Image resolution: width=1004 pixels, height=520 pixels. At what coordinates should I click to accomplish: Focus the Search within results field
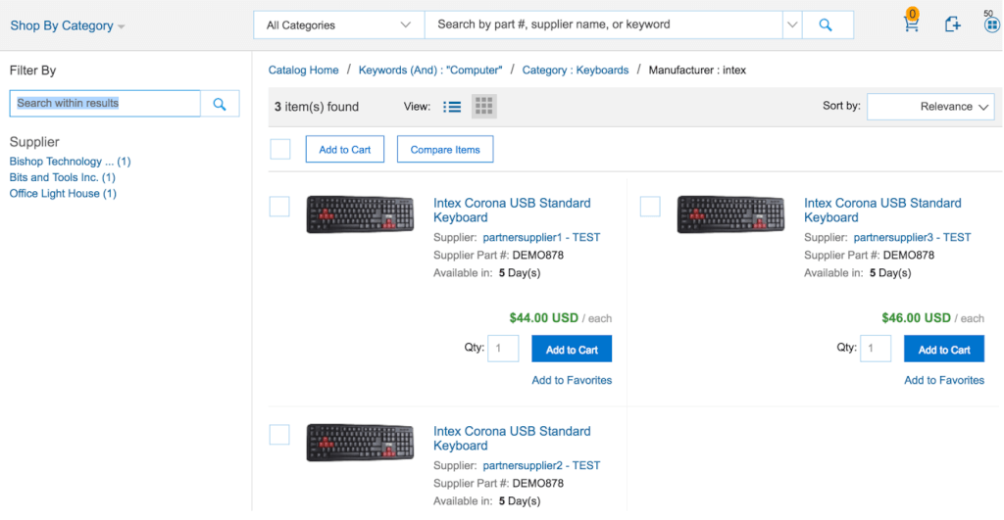105,104
